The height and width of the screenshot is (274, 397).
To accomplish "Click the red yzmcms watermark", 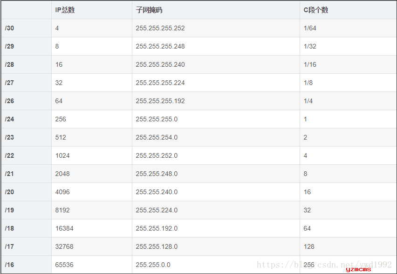I will point(358,270).
